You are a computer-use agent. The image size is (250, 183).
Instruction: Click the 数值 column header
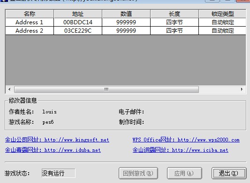[126, 14]
